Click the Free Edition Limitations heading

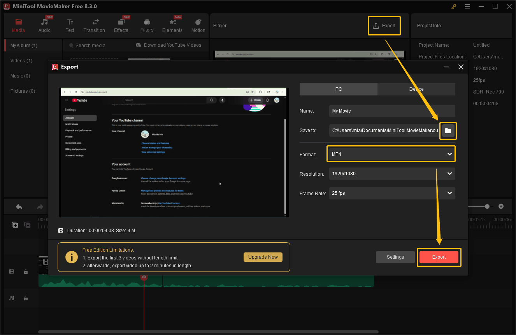click(108, 250)
